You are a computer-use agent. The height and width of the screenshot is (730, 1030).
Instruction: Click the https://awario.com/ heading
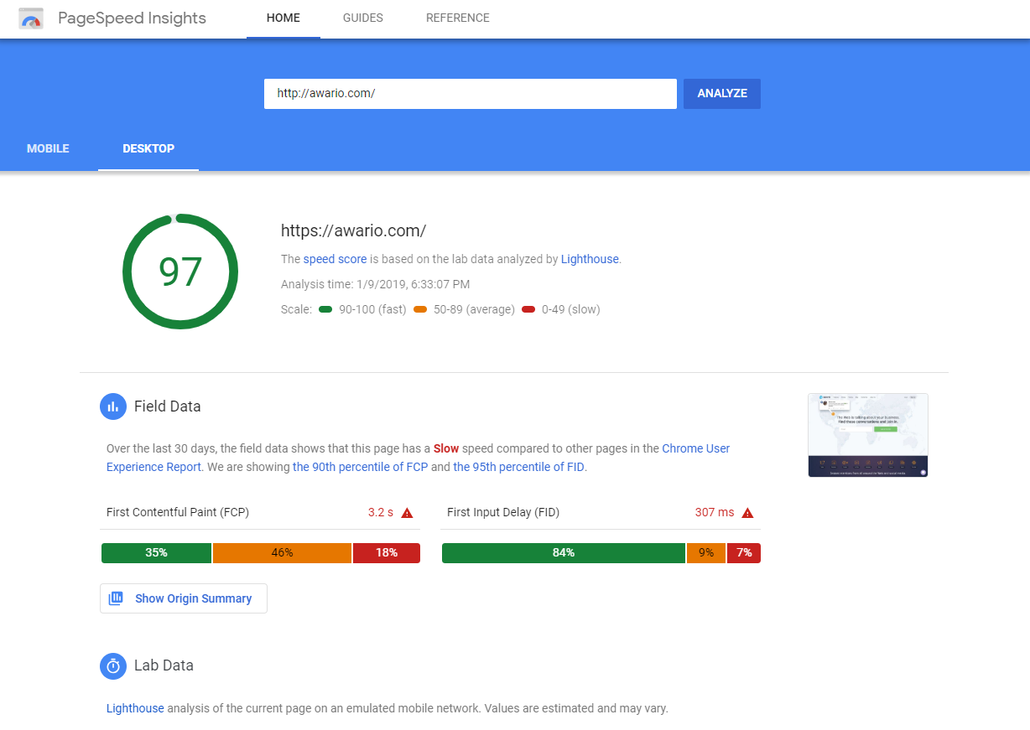tap(353, 230)
